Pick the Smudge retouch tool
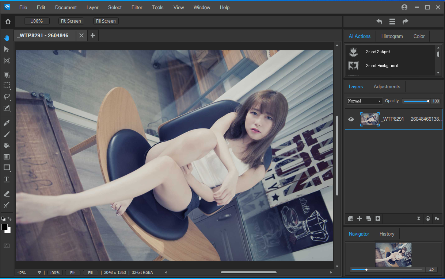The width and height of the screenshot is (445, 279). coord(7,205)
